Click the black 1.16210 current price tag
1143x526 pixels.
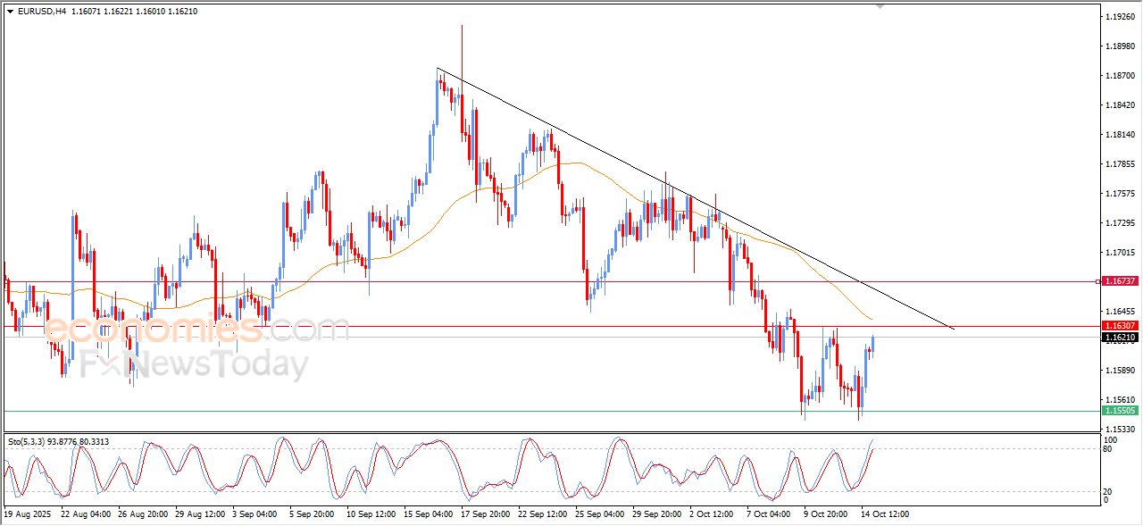point(1120,338)
